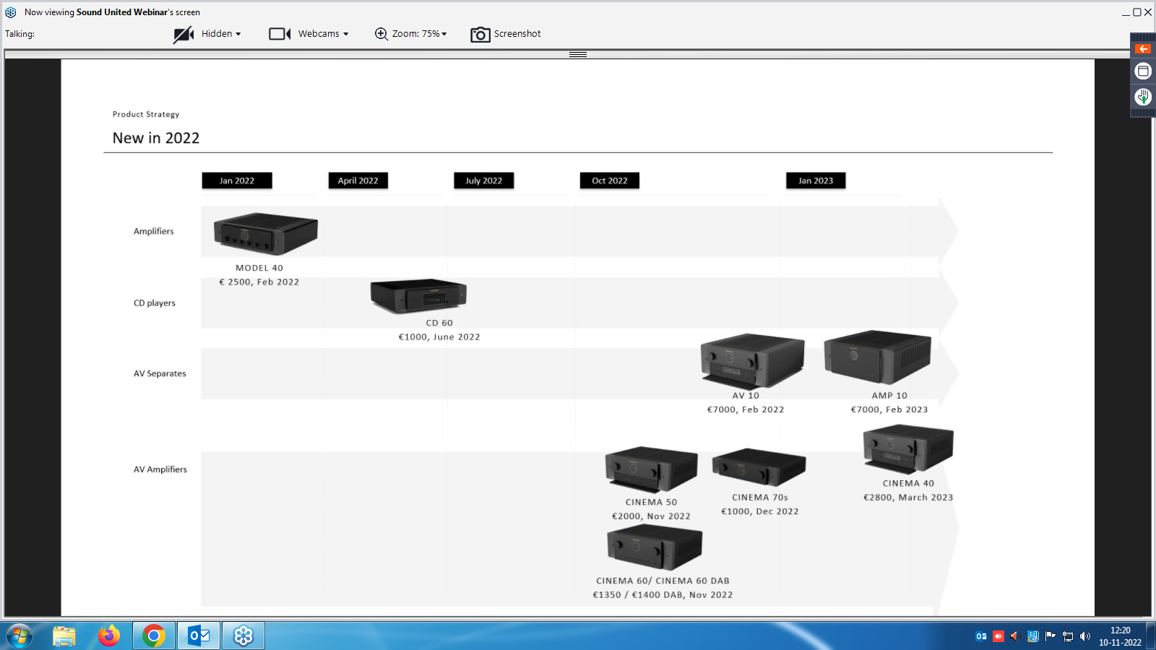1156x650 pixels.
Task: Click the AMP 10 product image
Action: click(877, 357)
